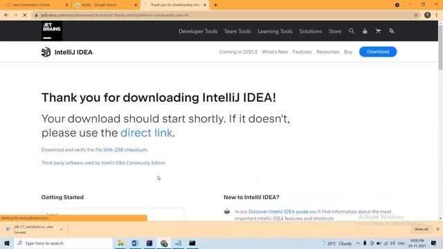
Task: Open Third-party software used by IntelliJ link
Action: pyautogui.click(x=103, y=163)
